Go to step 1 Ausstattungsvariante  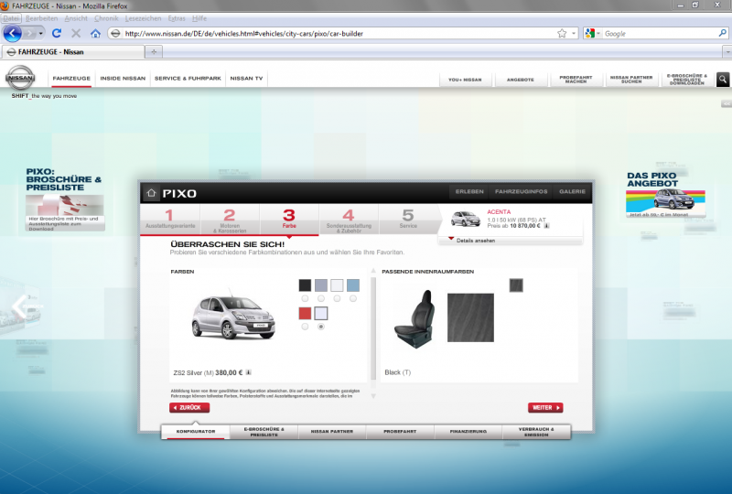[x=170, y=220]
